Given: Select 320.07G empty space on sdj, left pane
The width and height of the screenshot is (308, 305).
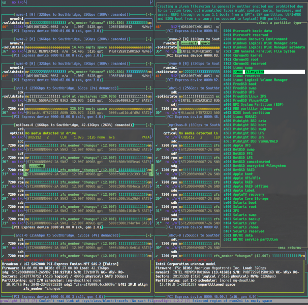Looking at the screenshot, I should click(x=88, y=109).
